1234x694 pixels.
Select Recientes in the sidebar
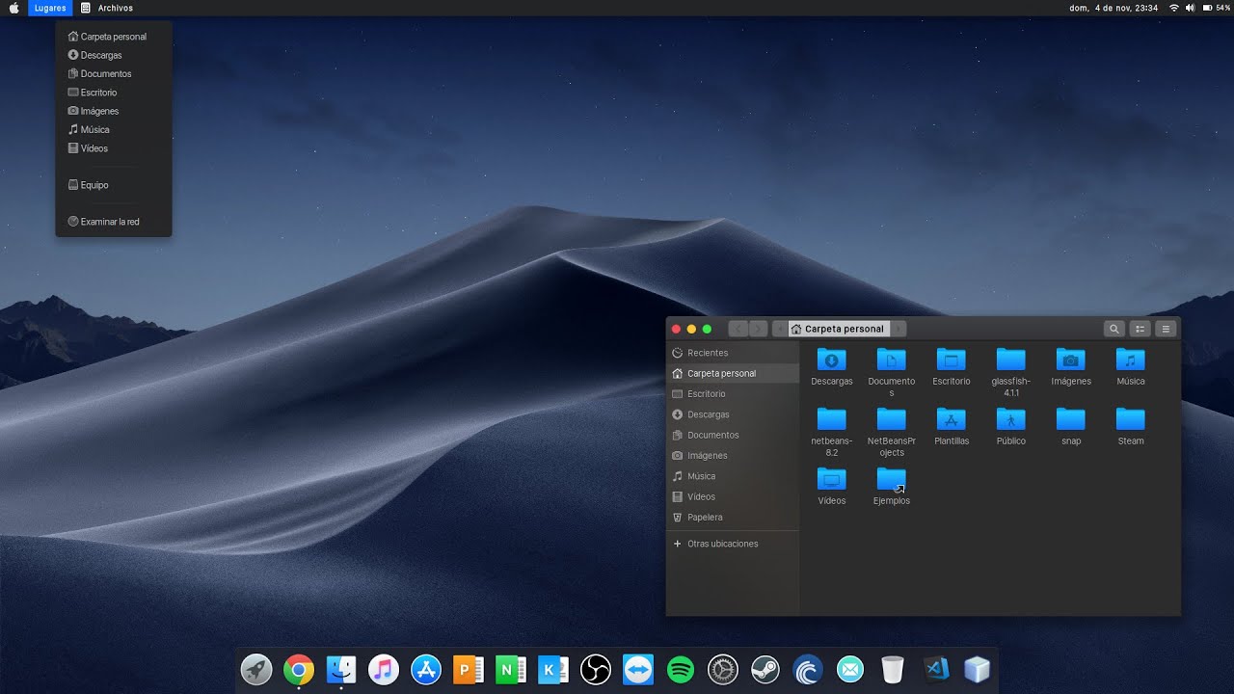pyautogui.click(x=733, y=353)
